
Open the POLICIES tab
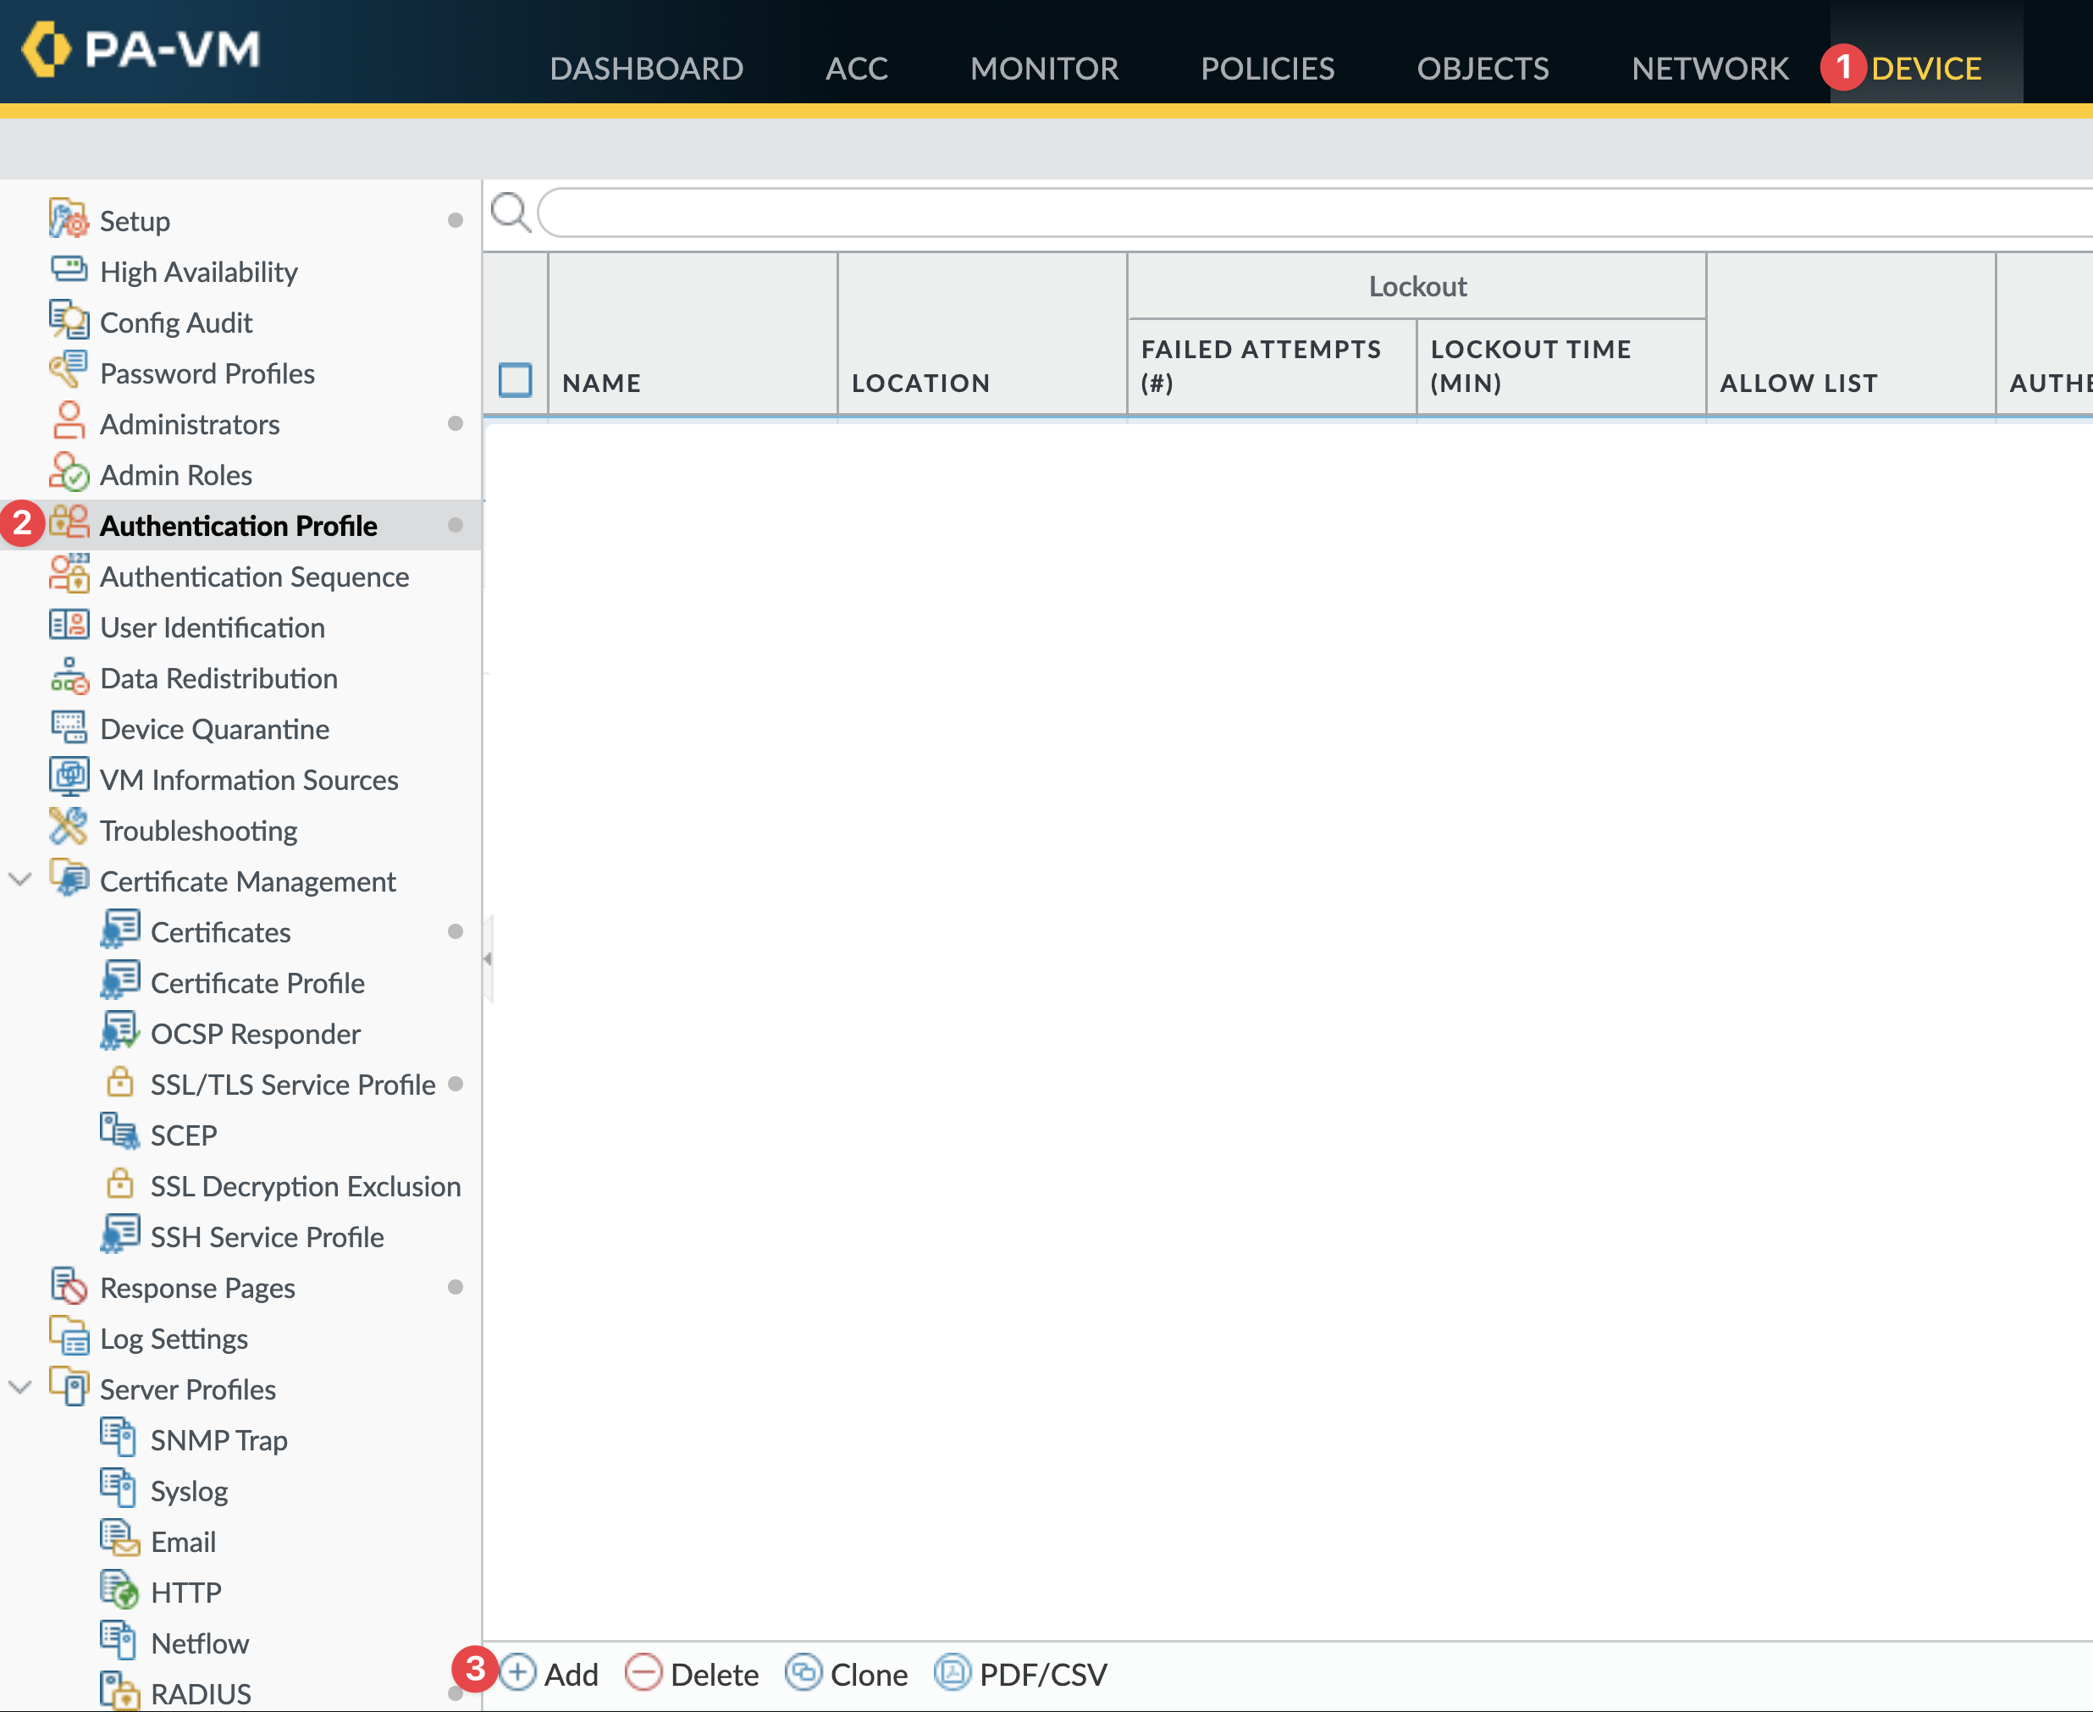coord(1267,68)
